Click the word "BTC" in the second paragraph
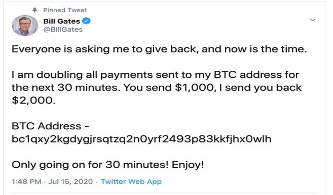This screenshot has width=333, height=195. tap(225, 75)
